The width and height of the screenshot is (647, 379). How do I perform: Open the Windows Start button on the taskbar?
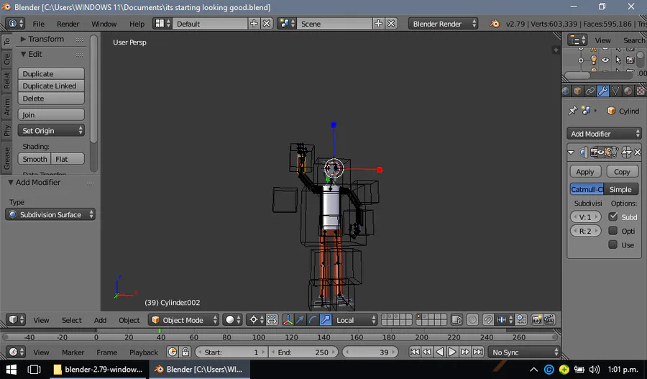click(x=11, y=369)
